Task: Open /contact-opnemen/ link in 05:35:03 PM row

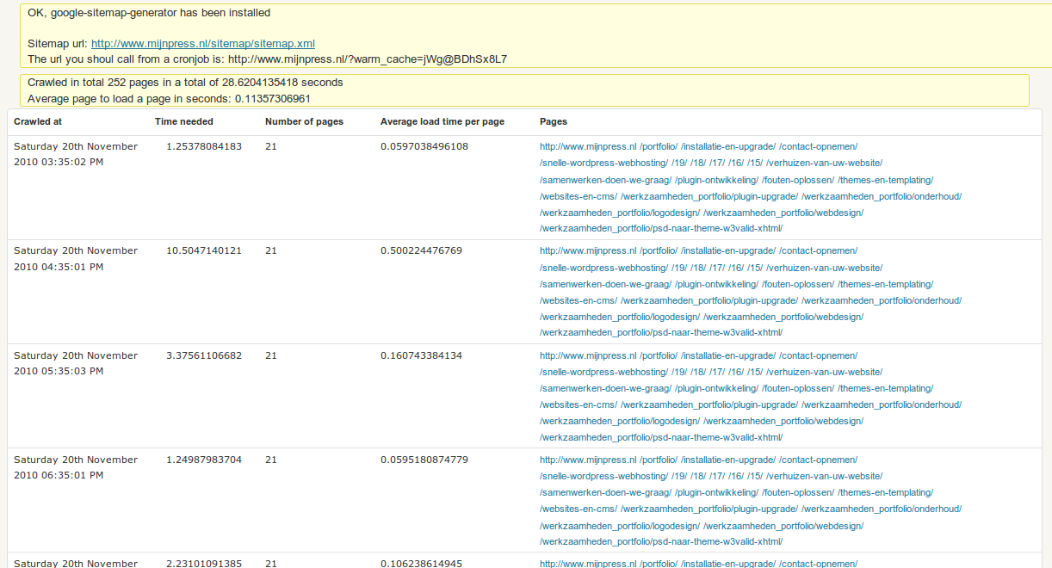Action: click(818, 355)
